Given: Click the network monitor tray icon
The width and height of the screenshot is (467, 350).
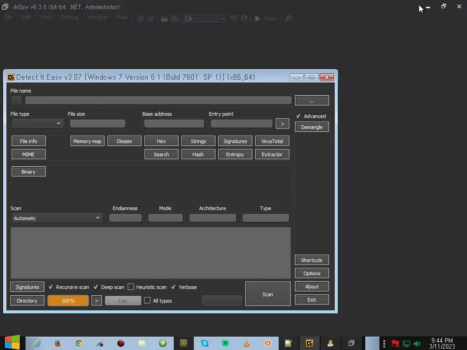Looking at the screenshot, I should pos(406,344).
